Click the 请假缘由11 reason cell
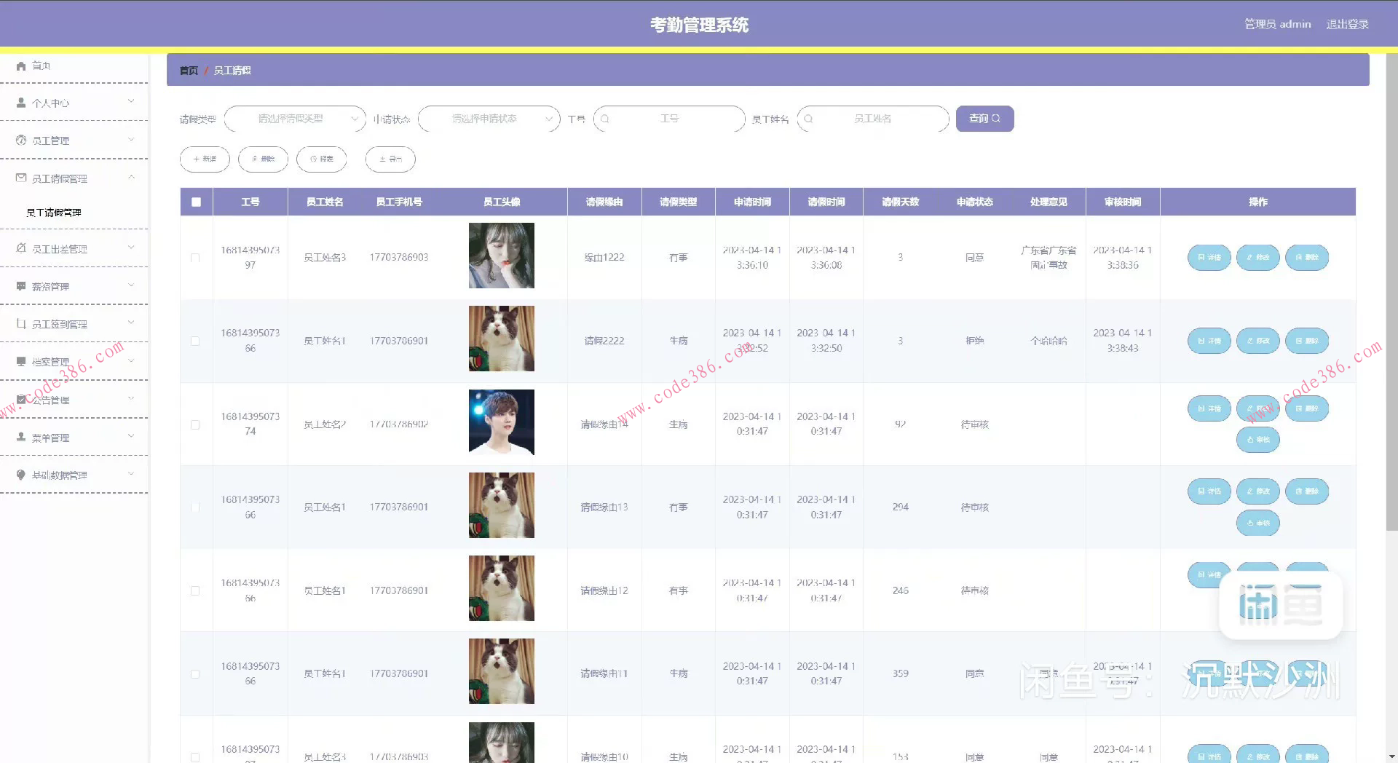The width and height of the screenshot is (1398, 763). [x=604, y=674]
